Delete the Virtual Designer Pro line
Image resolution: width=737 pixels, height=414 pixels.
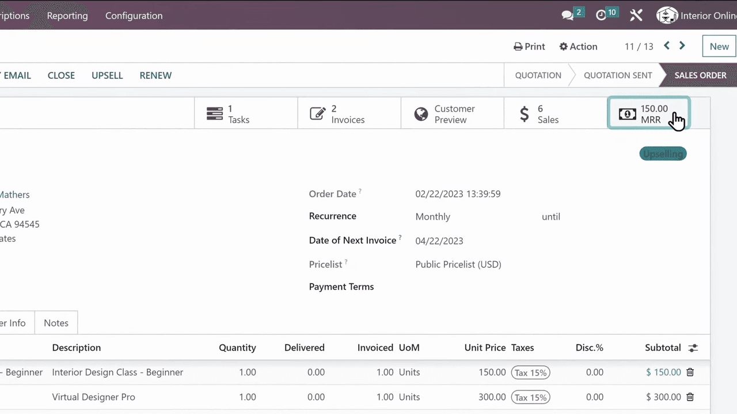click(x=690, y=397)
